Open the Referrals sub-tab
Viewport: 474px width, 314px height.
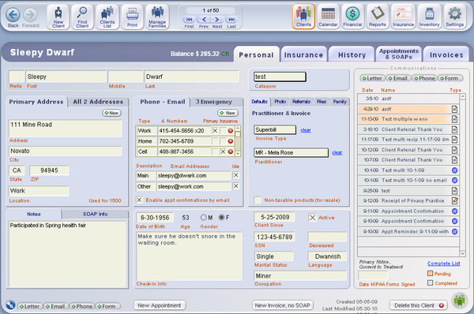click(301, 102)
